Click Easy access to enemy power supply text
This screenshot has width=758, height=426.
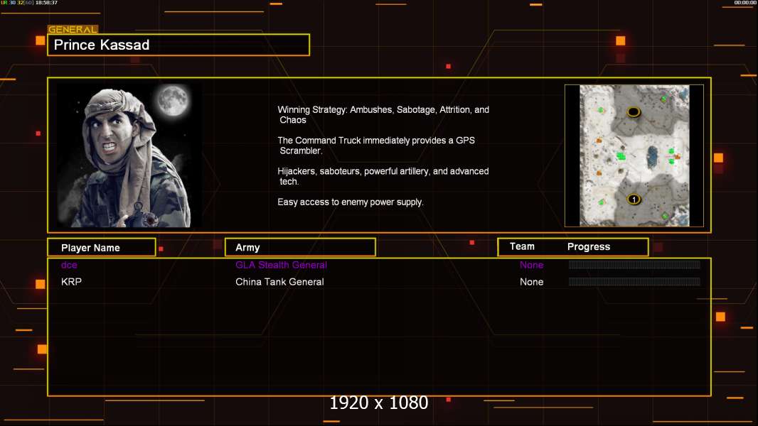[x=351, y=202]
